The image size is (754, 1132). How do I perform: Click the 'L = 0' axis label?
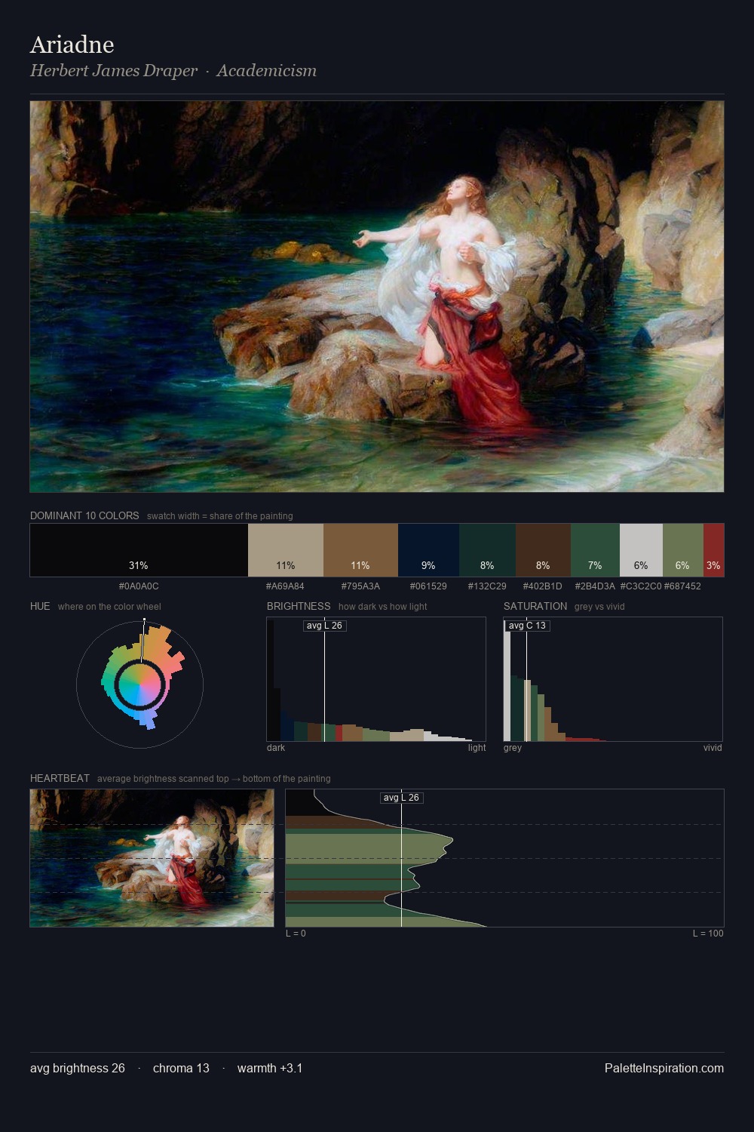[296, 934]
